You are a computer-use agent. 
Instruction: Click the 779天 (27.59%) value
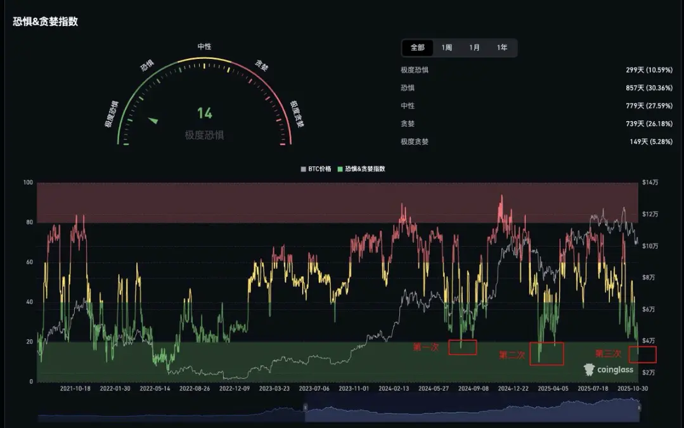tap(649, 106)
